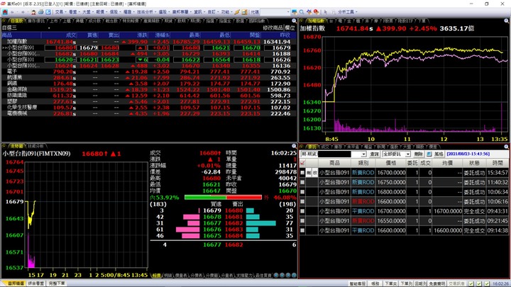The width and height of the screenshot is (511, 287).
Task: Click the cursor pointer tool icon
Action: (325, 12)
